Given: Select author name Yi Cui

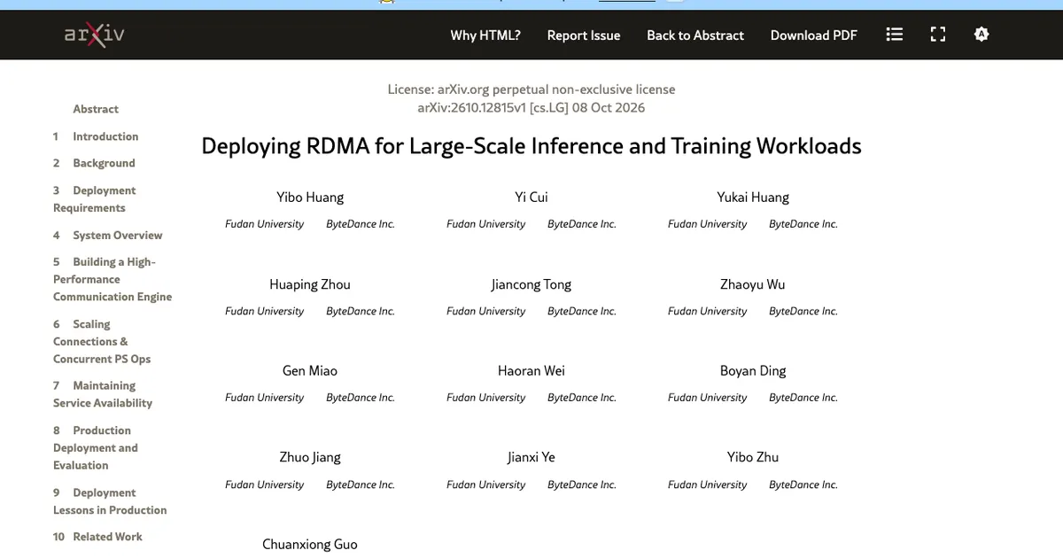Looking at the screenshot, I should [x=531, y=198].
